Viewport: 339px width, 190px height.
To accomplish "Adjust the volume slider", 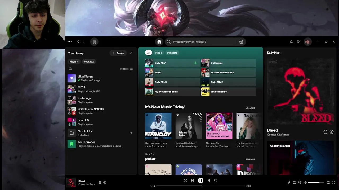I will pyautogui.click(x=316, y=182).
